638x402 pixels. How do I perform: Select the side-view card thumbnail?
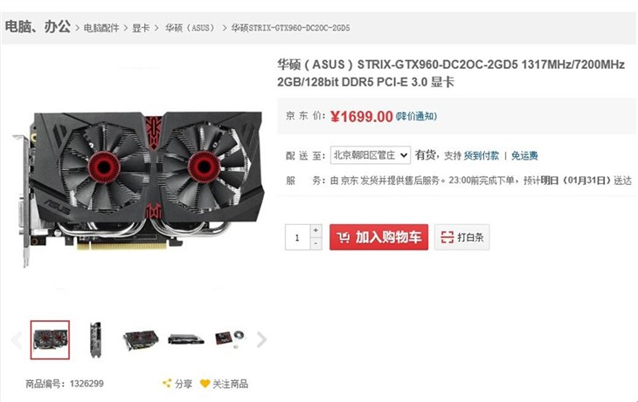95,340
